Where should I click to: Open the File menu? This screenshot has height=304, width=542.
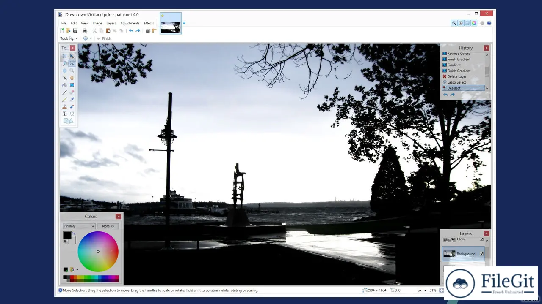pos(64,23)
